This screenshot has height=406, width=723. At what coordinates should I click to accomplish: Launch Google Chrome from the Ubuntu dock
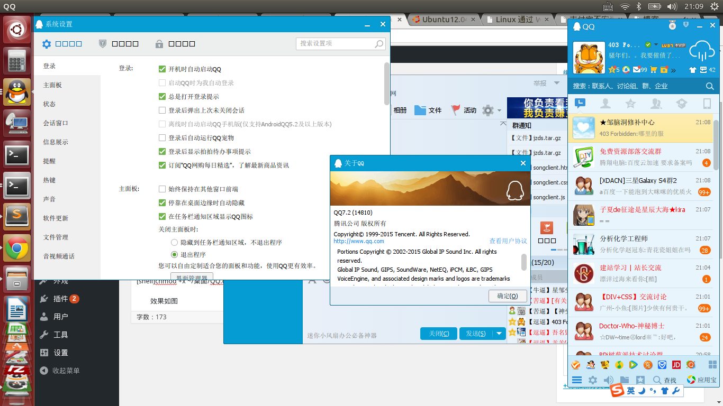(x=17, y=248)
